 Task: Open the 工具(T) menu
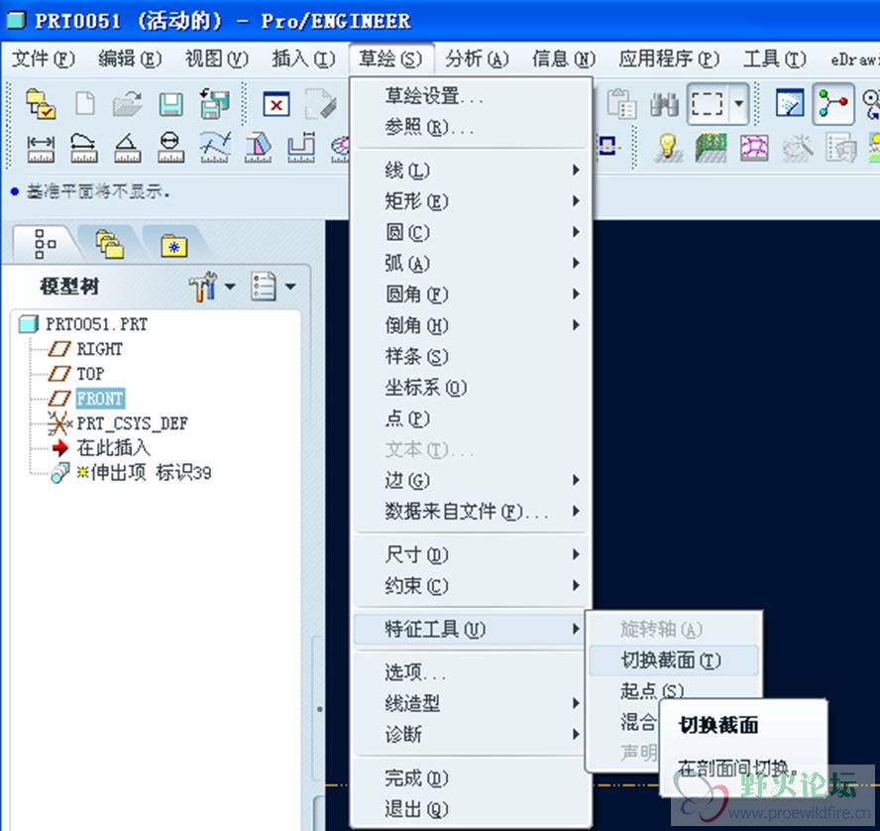tap(775, 59)
